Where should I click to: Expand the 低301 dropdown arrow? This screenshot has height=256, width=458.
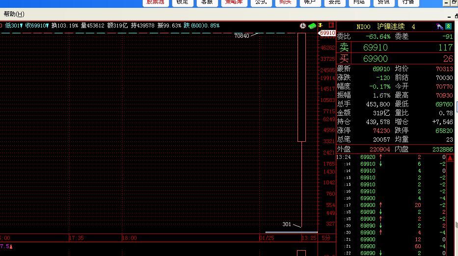(22, 26)
